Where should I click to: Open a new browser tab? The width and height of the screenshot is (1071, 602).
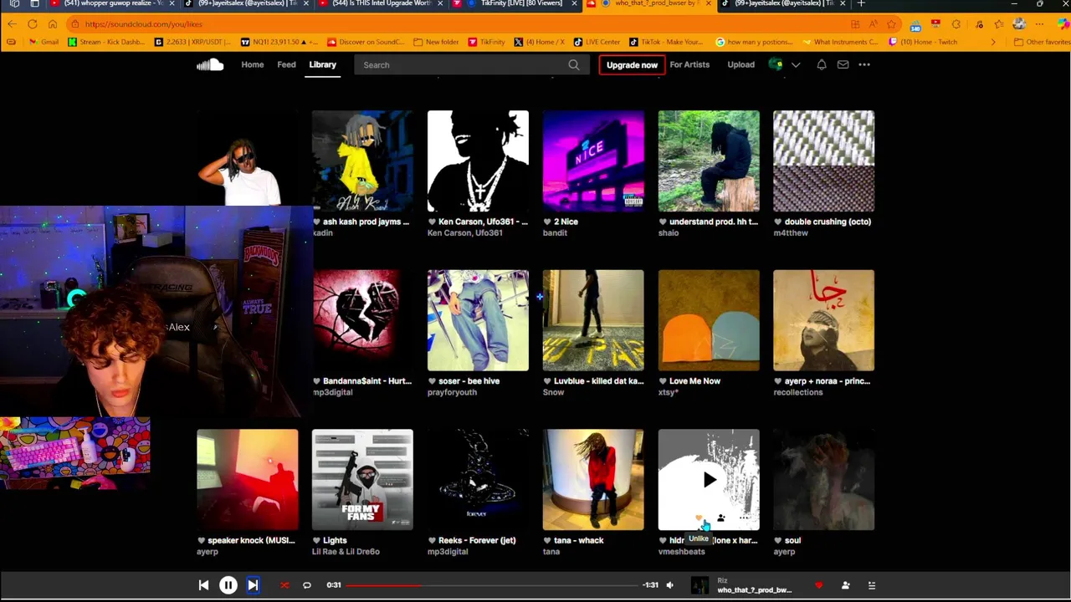[862, 4]
